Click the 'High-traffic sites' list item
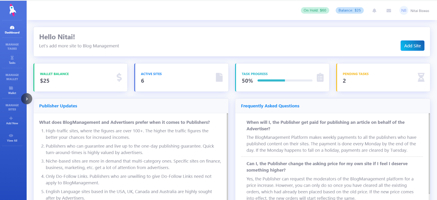 coord(127,134)
